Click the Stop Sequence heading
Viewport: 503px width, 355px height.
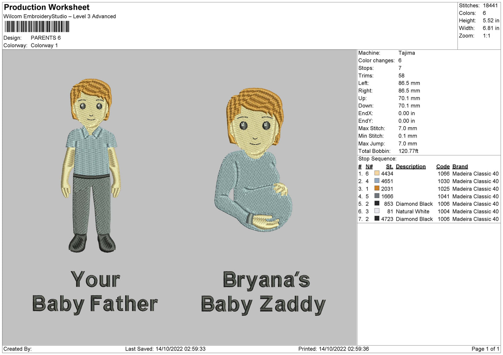click(x=377, y=159)
